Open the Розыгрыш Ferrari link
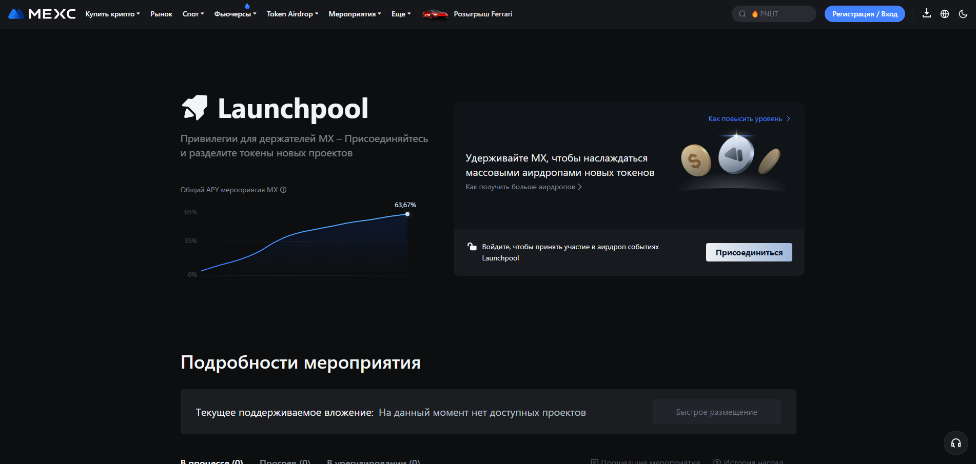 pos(483,14)
